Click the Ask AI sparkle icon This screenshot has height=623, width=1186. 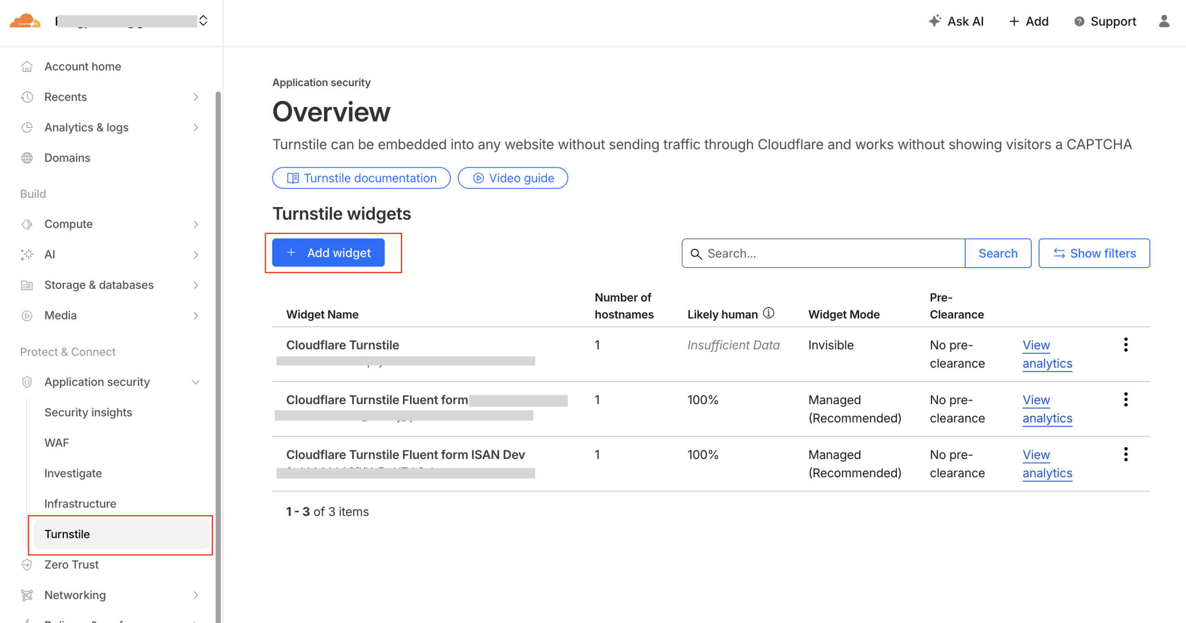click(x=934, y=21)
